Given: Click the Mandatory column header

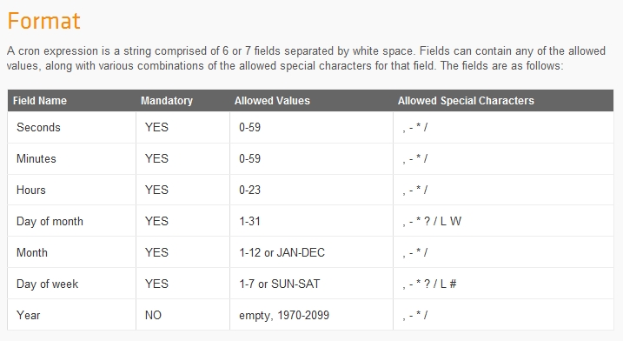Looking at the screenshot, I should (x=167, y=101).
